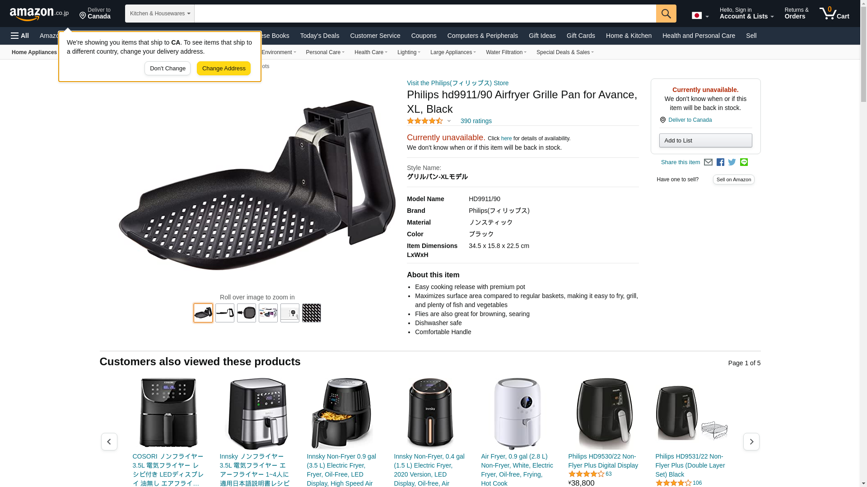This screenshot has height=487, width=867.
Task: Open the Japan flag language selector
Action: point(700,15)
